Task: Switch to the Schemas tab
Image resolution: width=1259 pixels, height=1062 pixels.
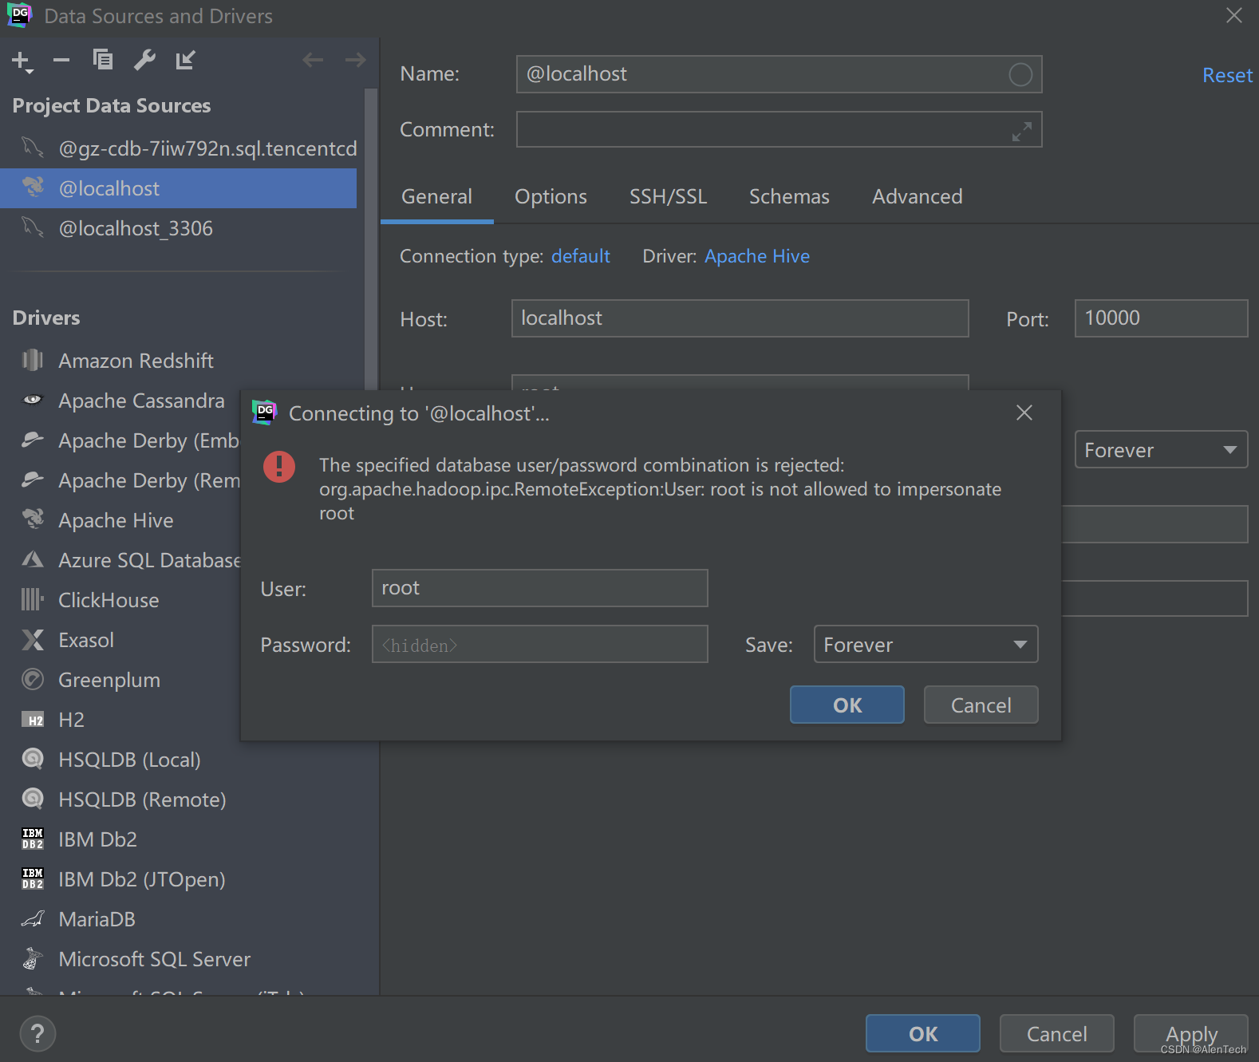Action: click(x=789, y=196)
